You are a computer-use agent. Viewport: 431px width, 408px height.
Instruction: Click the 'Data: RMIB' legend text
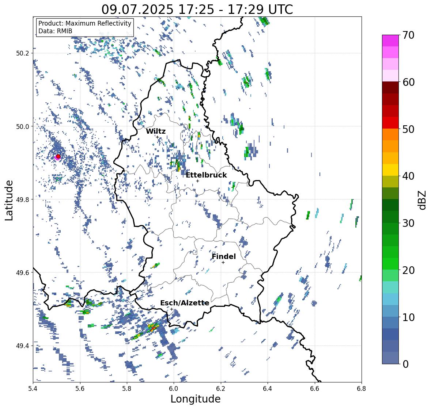[x=55, y=31]
